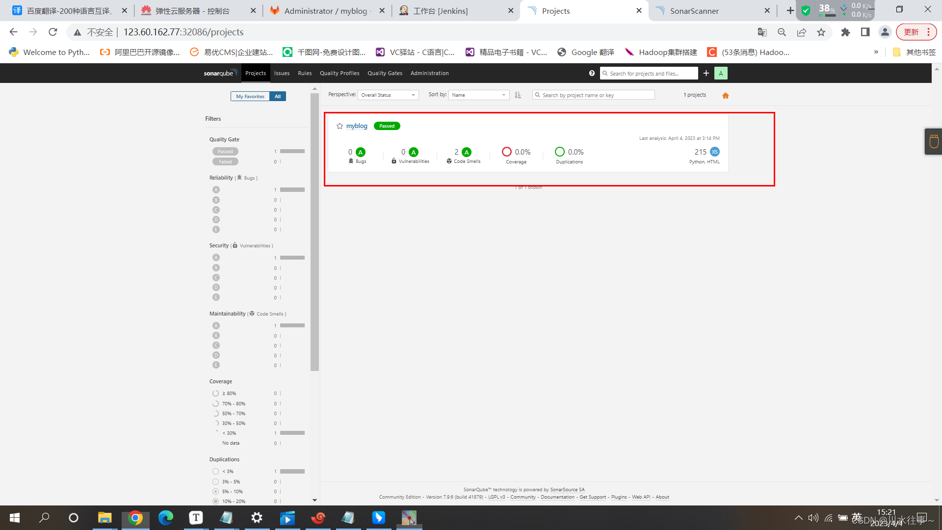Click browser translate page icon
942x530 pixels.
(762, 32)
